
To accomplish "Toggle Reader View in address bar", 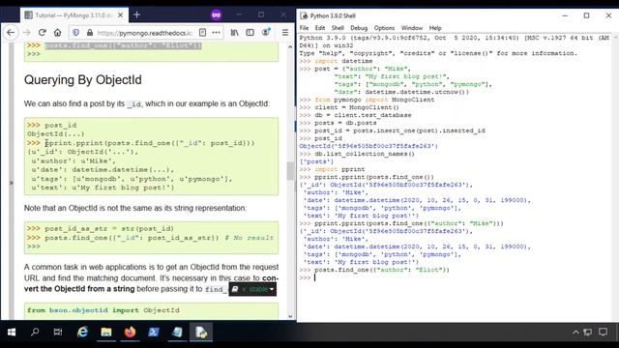I will tap(202, 32).
